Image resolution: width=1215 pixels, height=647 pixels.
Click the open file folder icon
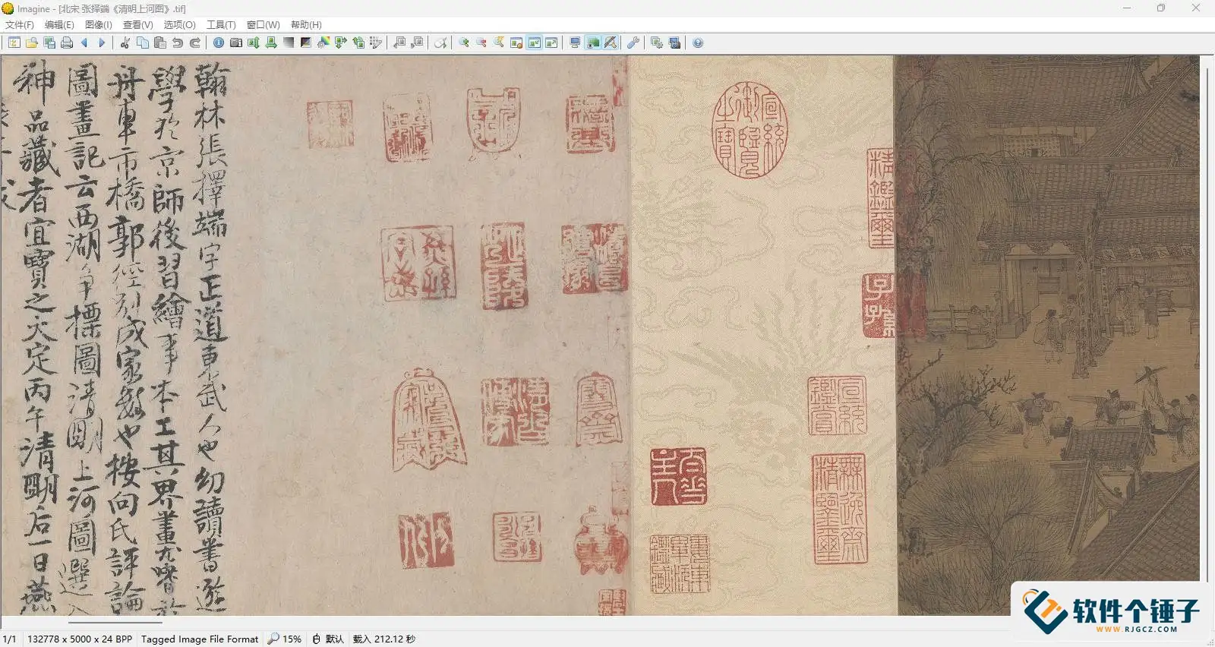(32, 43)
